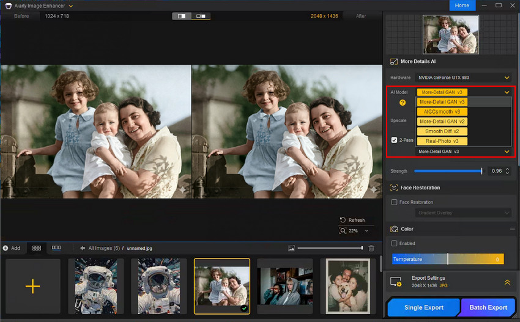
Task: Click the Strength value stepper arrows
Action: 507,171
